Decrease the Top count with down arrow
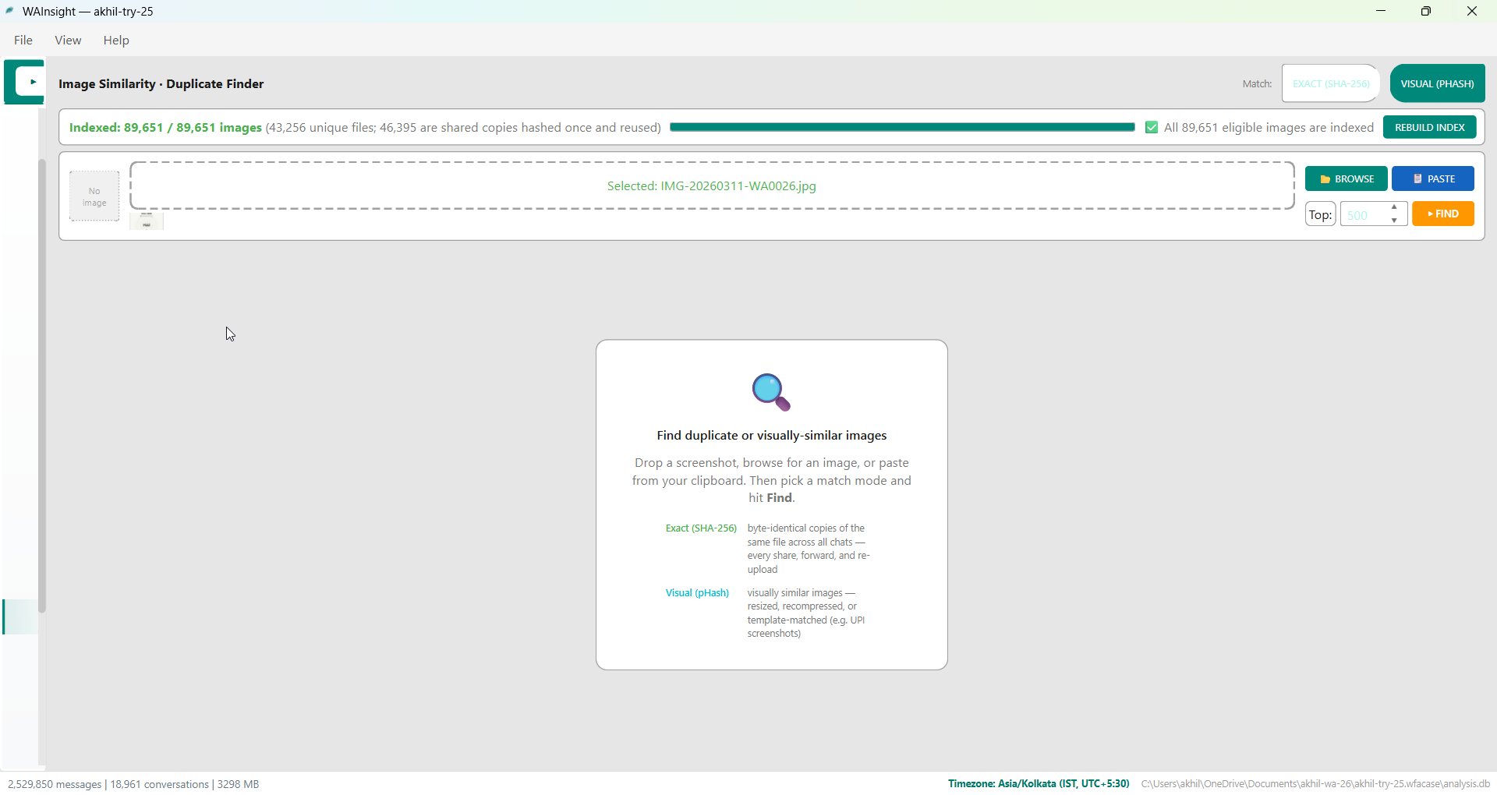 pyautogui.click(x=1395, y=221)
